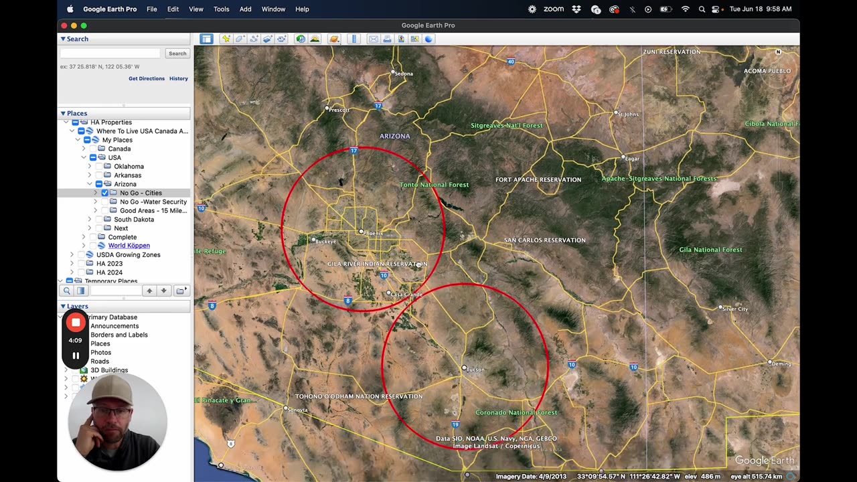Open the search History link
857x482 pixels.
pyautogui.click(x=179, y=78)
